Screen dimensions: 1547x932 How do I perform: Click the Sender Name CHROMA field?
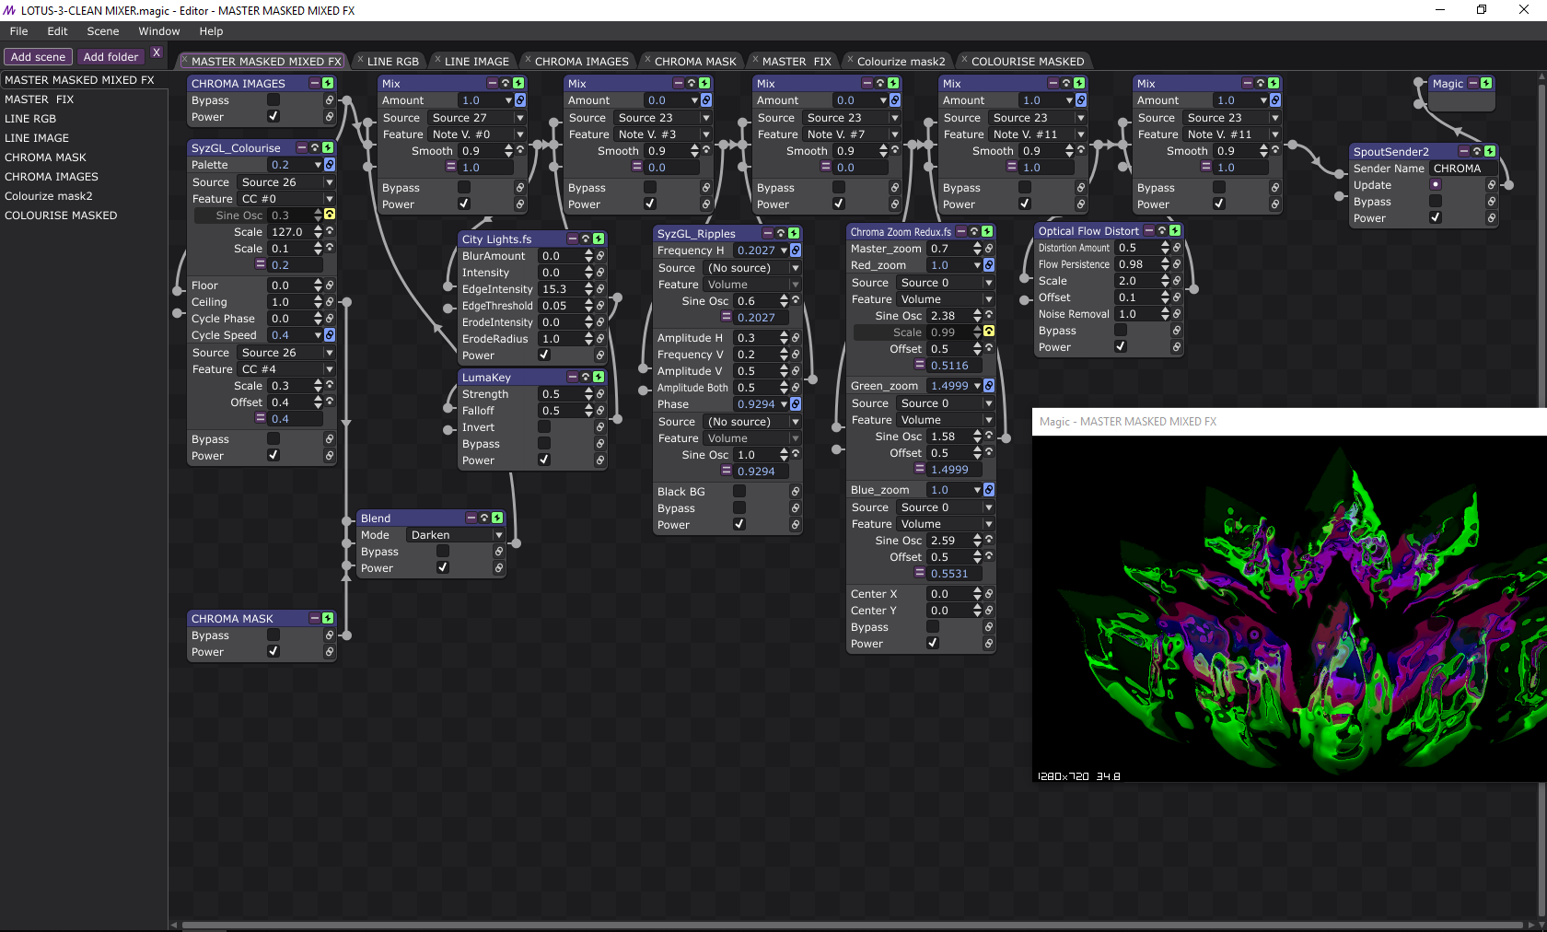[x=1462, y=169]
